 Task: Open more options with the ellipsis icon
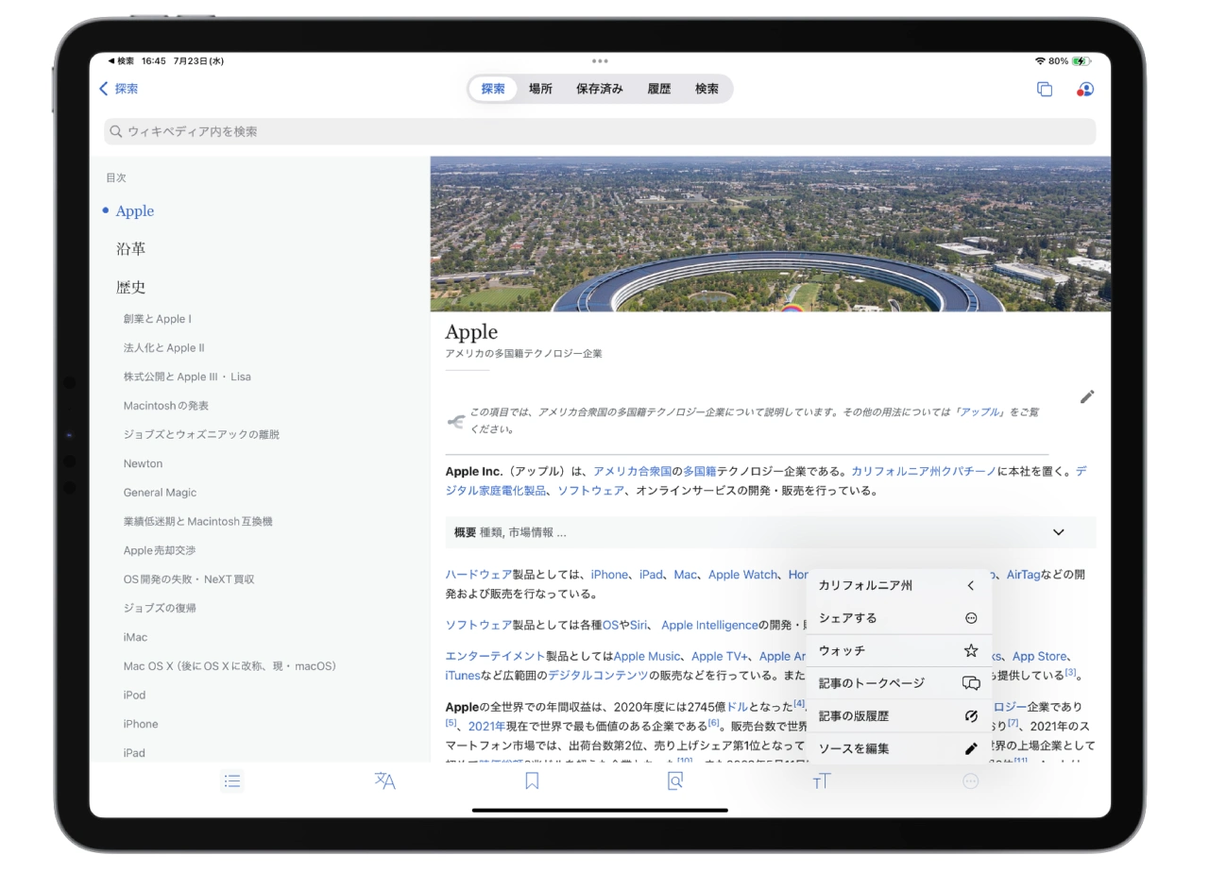969,780
